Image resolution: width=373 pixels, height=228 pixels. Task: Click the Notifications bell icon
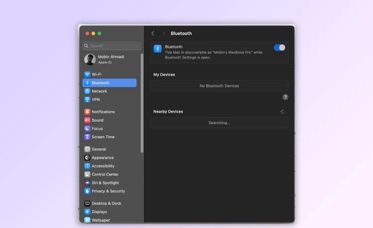88,112
